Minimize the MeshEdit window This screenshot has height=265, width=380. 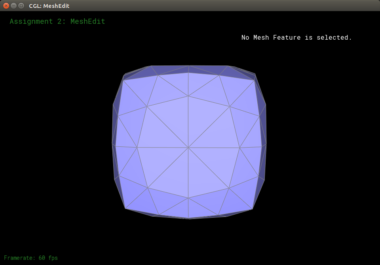13,6
